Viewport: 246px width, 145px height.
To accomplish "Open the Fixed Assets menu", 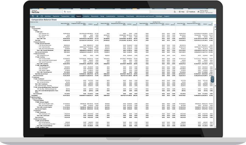I will point(130,16).
